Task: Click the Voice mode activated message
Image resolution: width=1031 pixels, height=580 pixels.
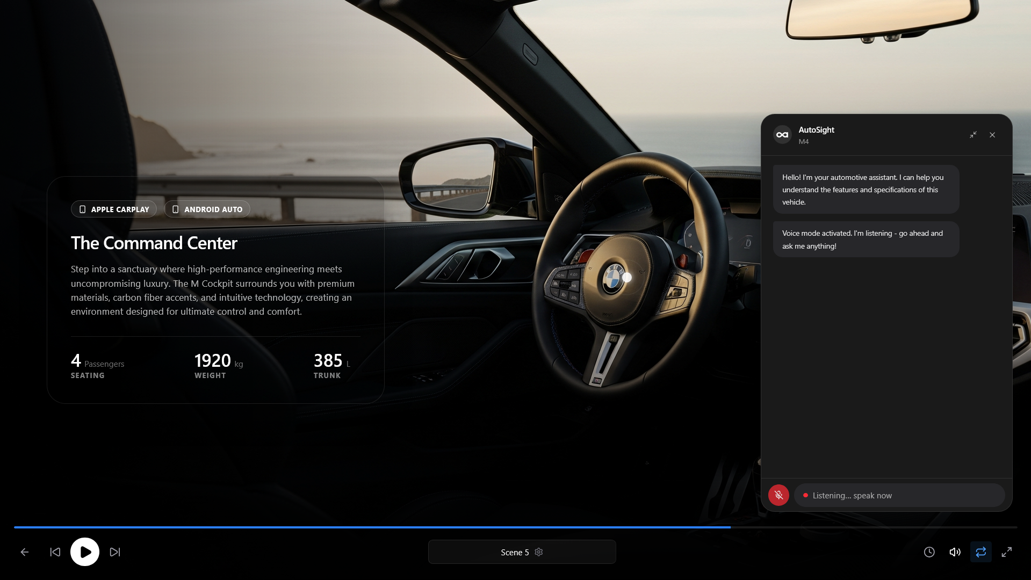Action: click(x=866, y=240)
